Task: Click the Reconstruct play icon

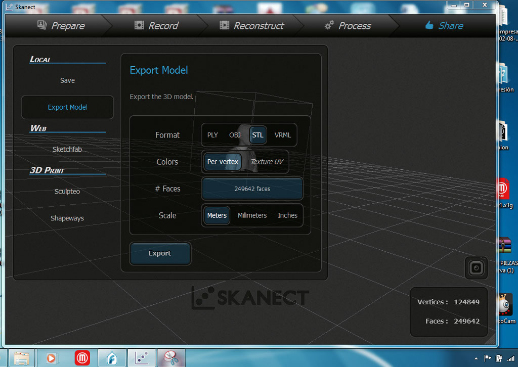Action: 224,25
